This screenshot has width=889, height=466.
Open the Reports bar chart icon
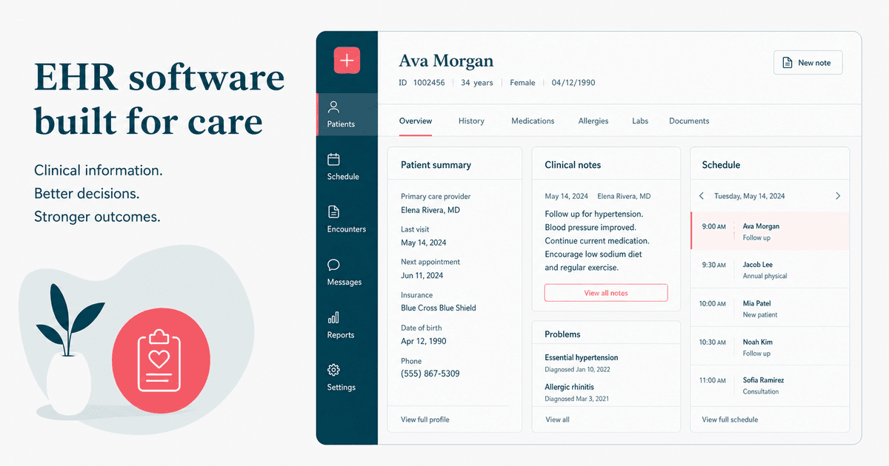[x=334, y=317]
